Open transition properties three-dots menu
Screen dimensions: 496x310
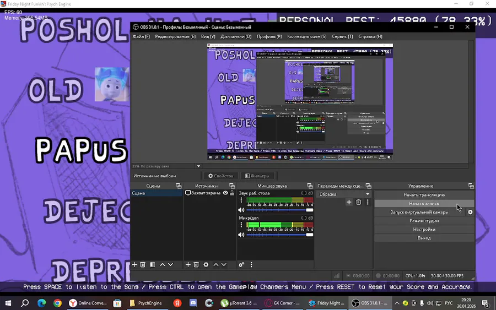[368, 202]
